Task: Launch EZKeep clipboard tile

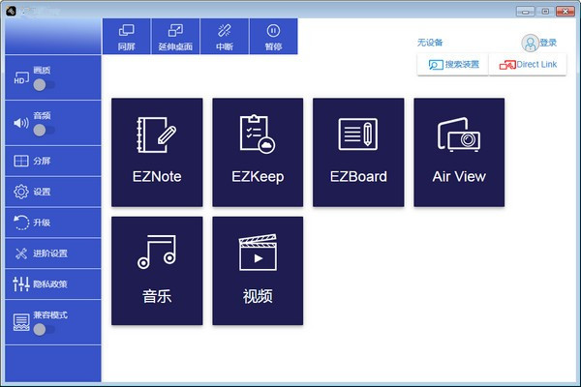Action: [258, 152]
